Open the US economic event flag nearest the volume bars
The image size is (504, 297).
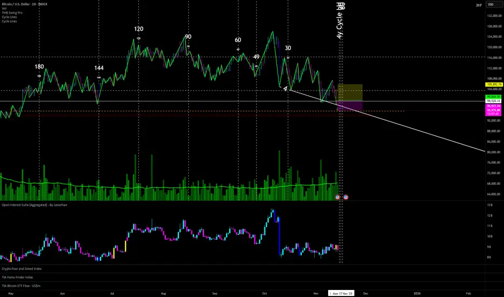[337, 197]
